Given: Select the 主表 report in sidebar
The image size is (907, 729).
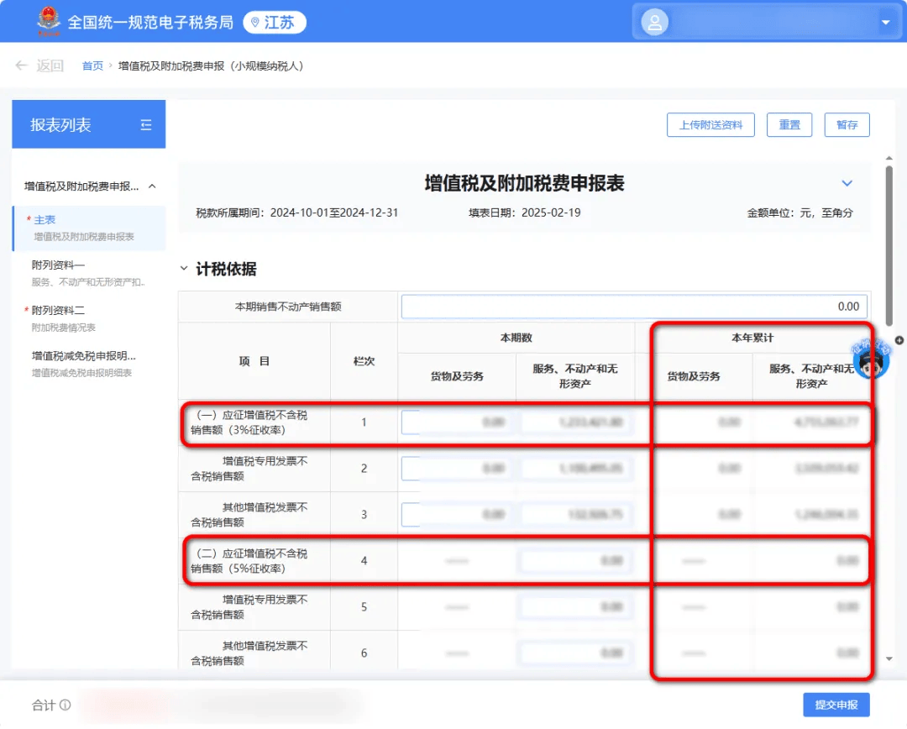Looking at the screenshot, I should click(x=90, y=228).
